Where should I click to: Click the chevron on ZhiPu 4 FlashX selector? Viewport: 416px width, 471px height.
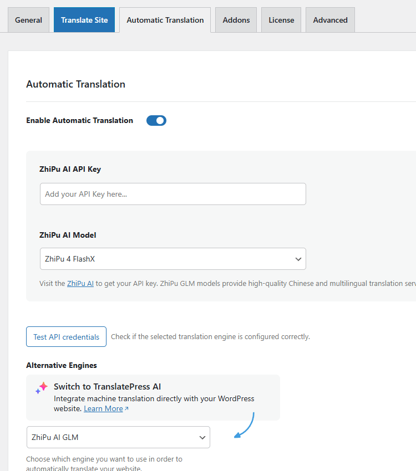point(298,259)
